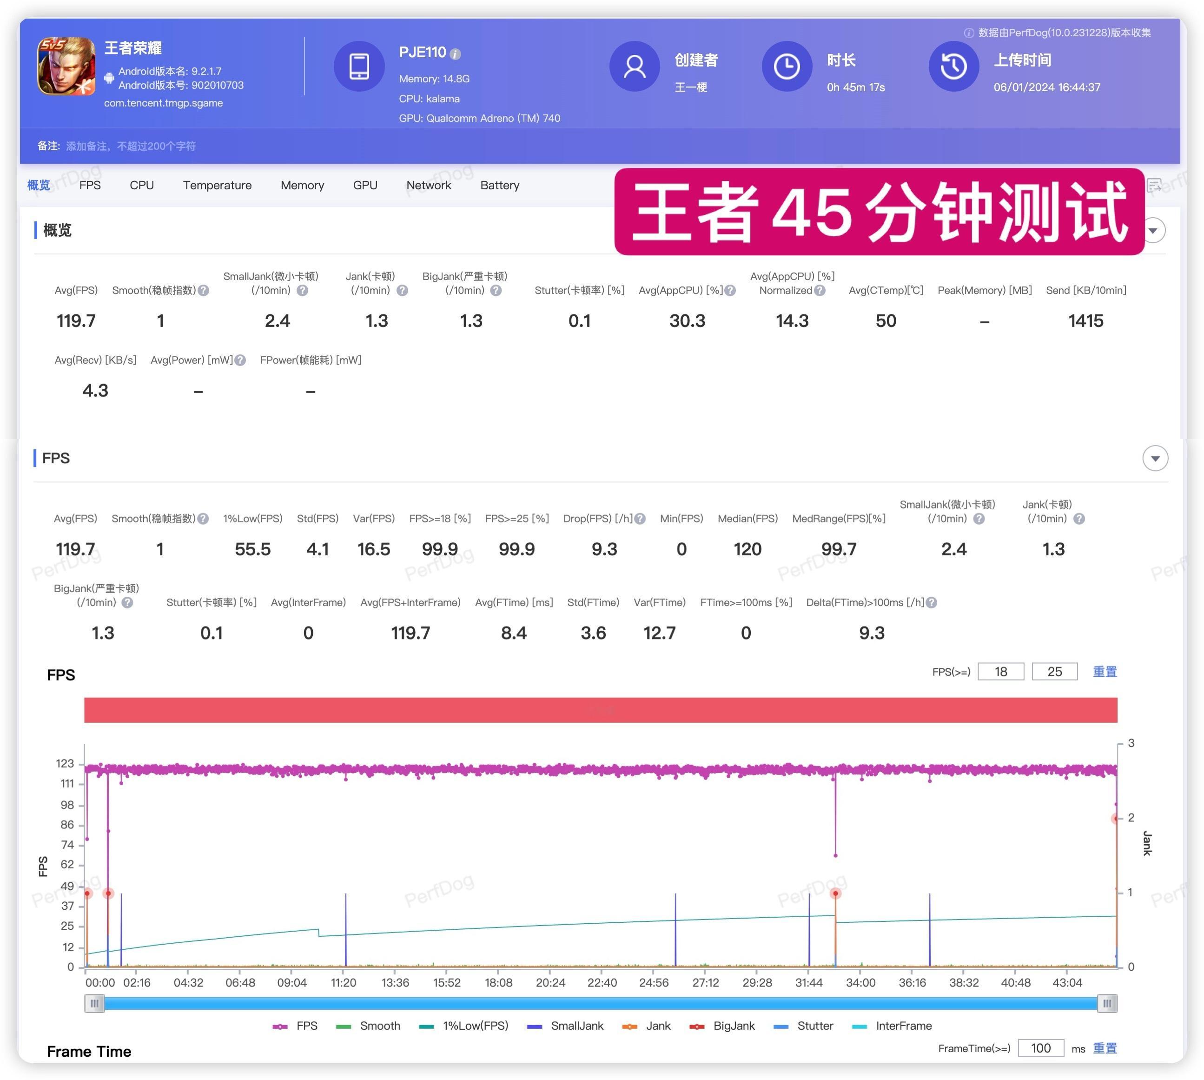Open the notes icon right of tab bar
The height and width of the screenshot is (1080, 1204).
pyautogui.click(x=1154, y=186)
